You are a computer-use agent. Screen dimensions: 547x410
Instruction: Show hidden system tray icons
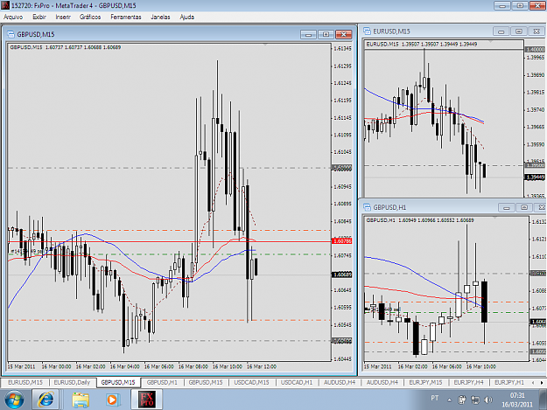pos(449,400)
